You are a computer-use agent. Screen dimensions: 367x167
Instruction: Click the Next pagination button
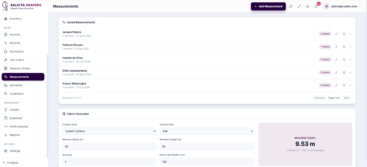click(347, 98)
